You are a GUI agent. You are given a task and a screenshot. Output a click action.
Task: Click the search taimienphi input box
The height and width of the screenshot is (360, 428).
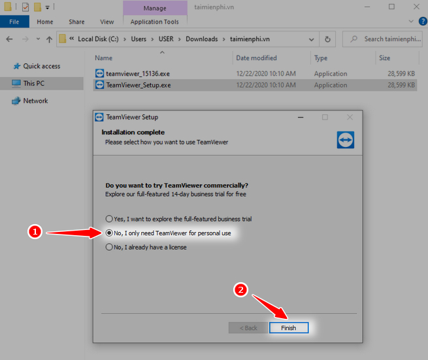click(383, 39)
